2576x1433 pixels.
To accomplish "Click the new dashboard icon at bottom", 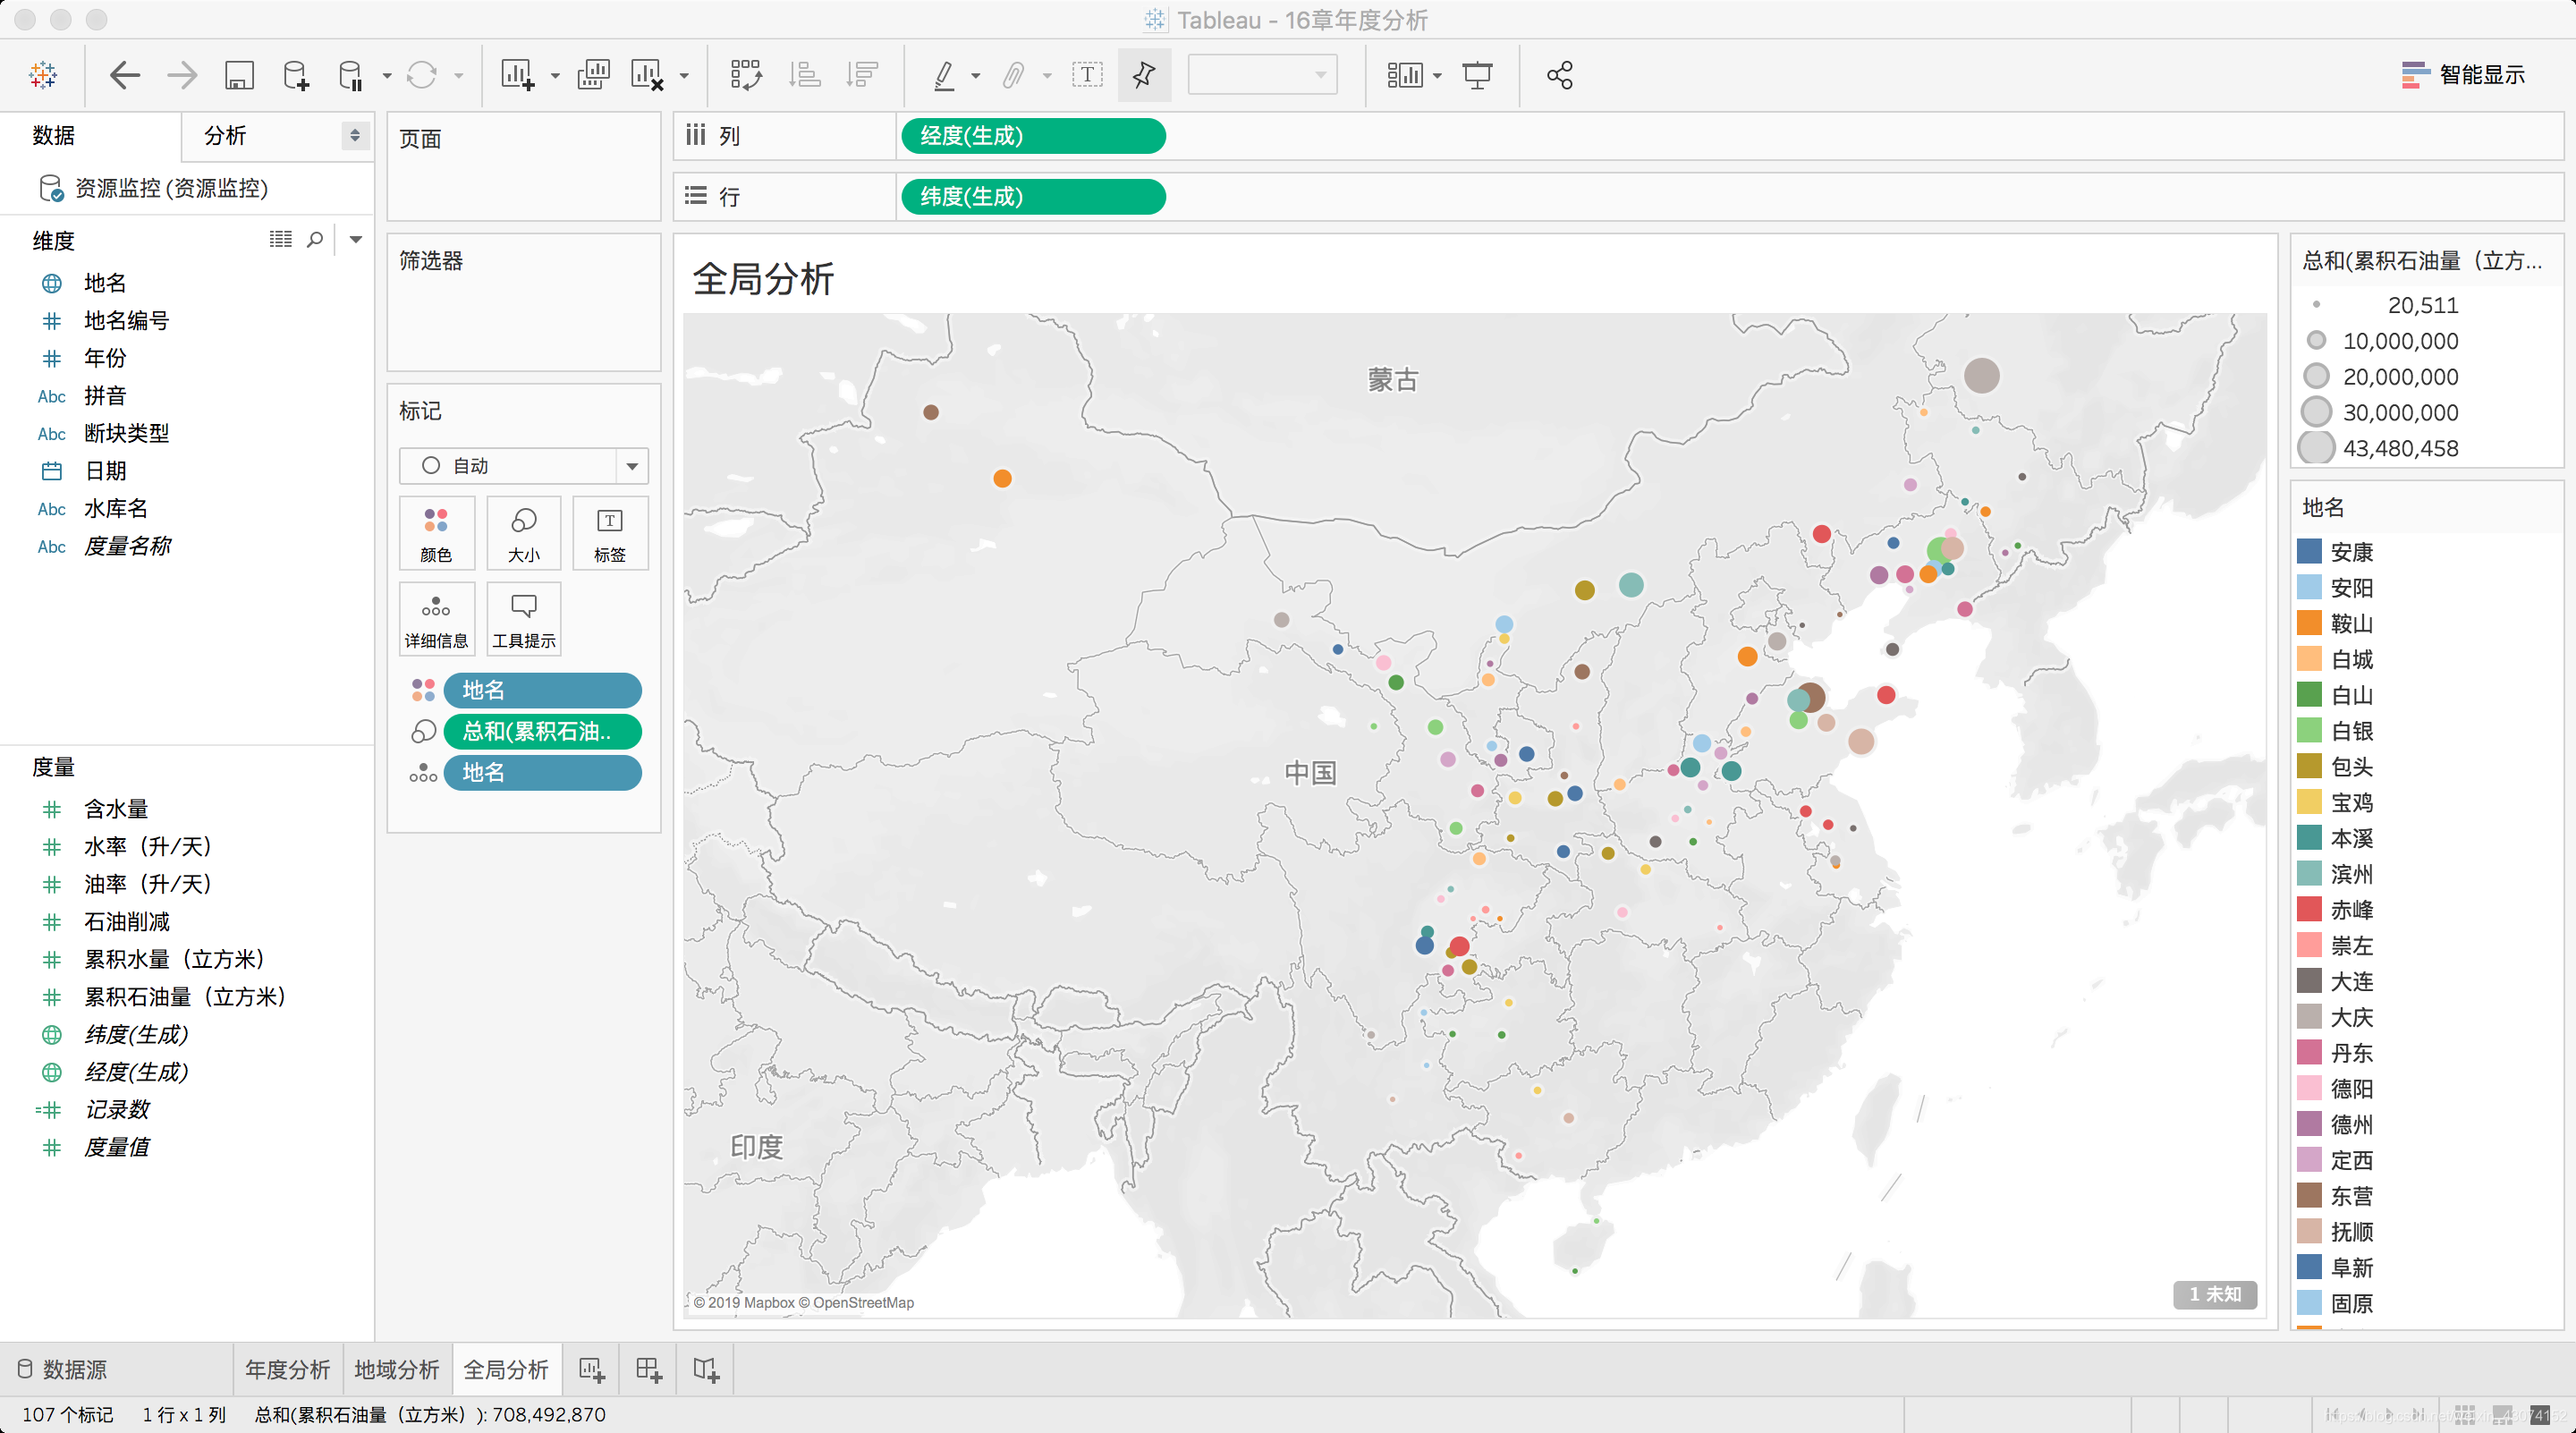I will (649, 1370).
